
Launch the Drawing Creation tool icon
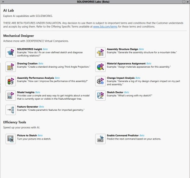[11, 67]
